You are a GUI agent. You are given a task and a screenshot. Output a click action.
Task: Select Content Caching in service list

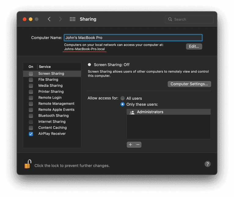52,128
